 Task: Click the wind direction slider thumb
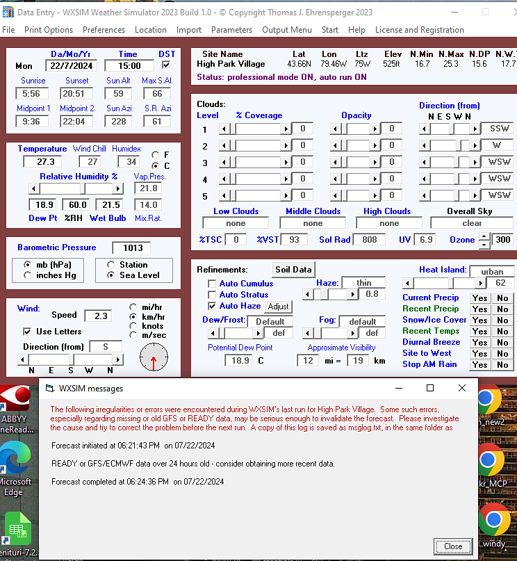point(72,359)
